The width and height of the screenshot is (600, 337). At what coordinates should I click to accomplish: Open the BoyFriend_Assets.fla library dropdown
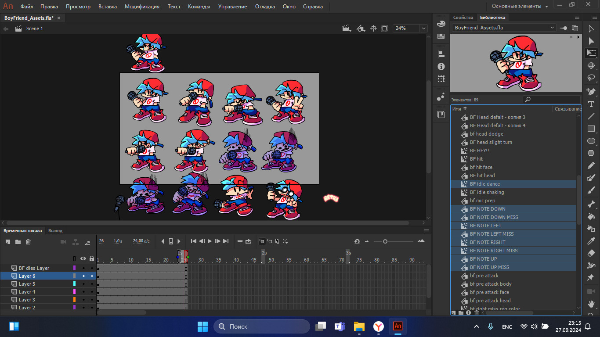click(553, 27)
